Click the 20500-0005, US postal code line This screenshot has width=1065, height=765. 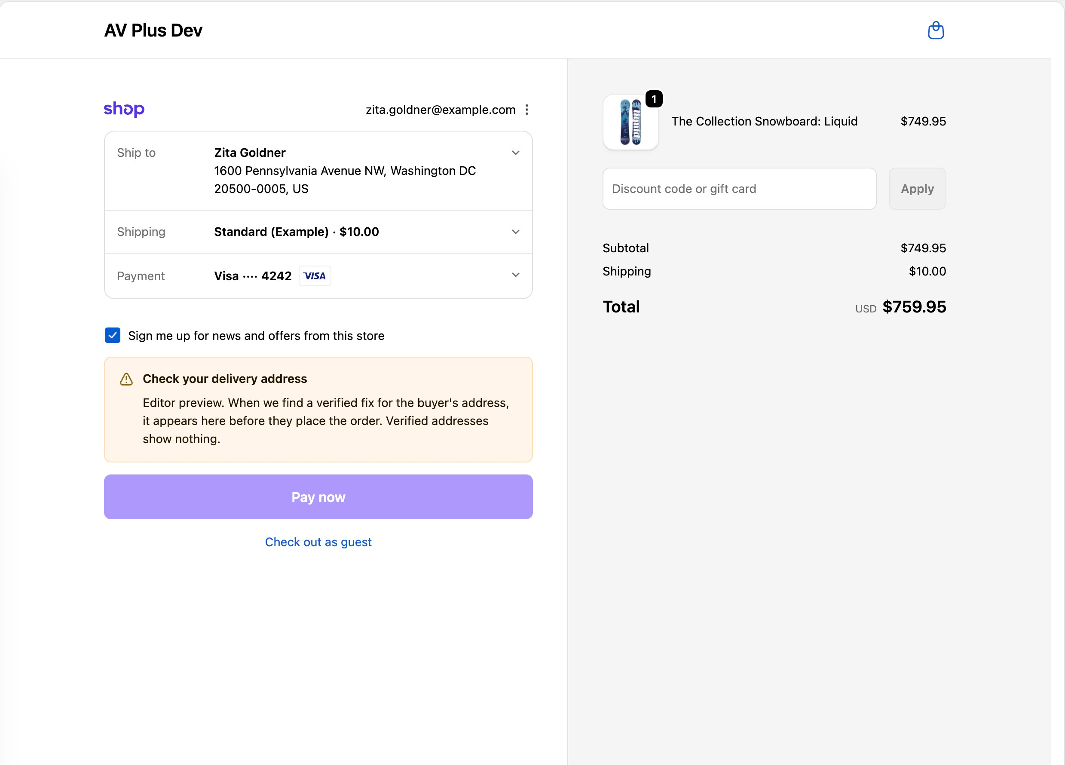tap(261, 189)
